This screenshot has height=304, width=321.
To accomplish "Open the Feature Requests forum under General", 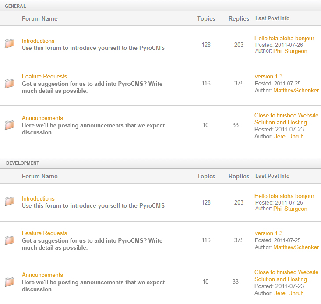I will click(44, 76).
